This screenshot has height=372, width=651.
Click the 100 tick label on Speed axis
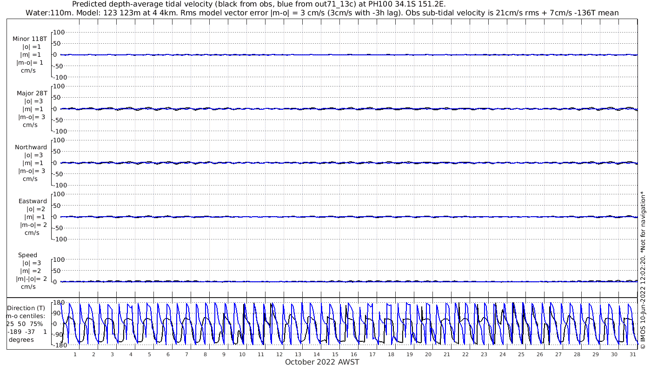pos(58,259)
